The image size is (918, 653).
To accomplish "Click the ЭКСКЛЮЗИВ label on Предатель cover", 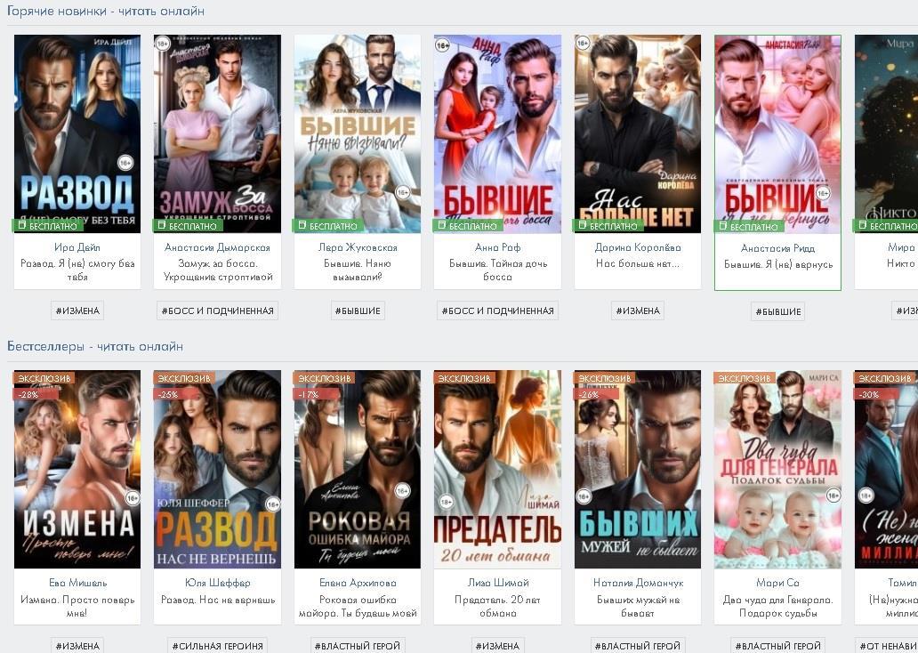I will 464,378.
